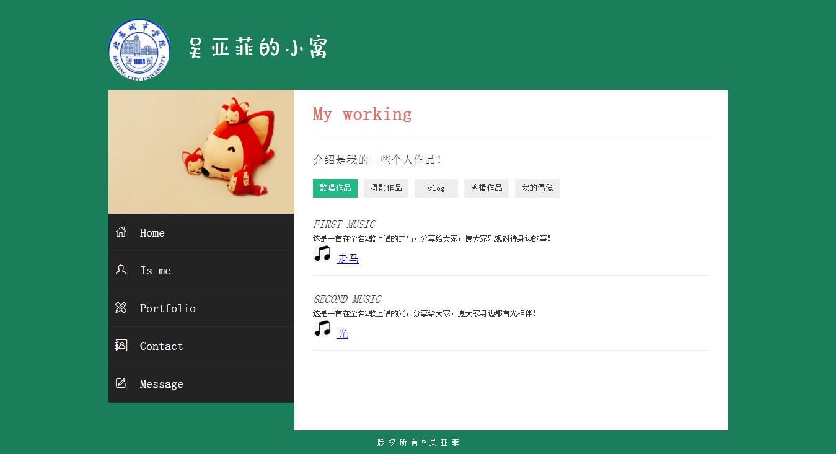Open the 光 song link
This screenshot has width=836, height=454.
click(x=343, y=334)
